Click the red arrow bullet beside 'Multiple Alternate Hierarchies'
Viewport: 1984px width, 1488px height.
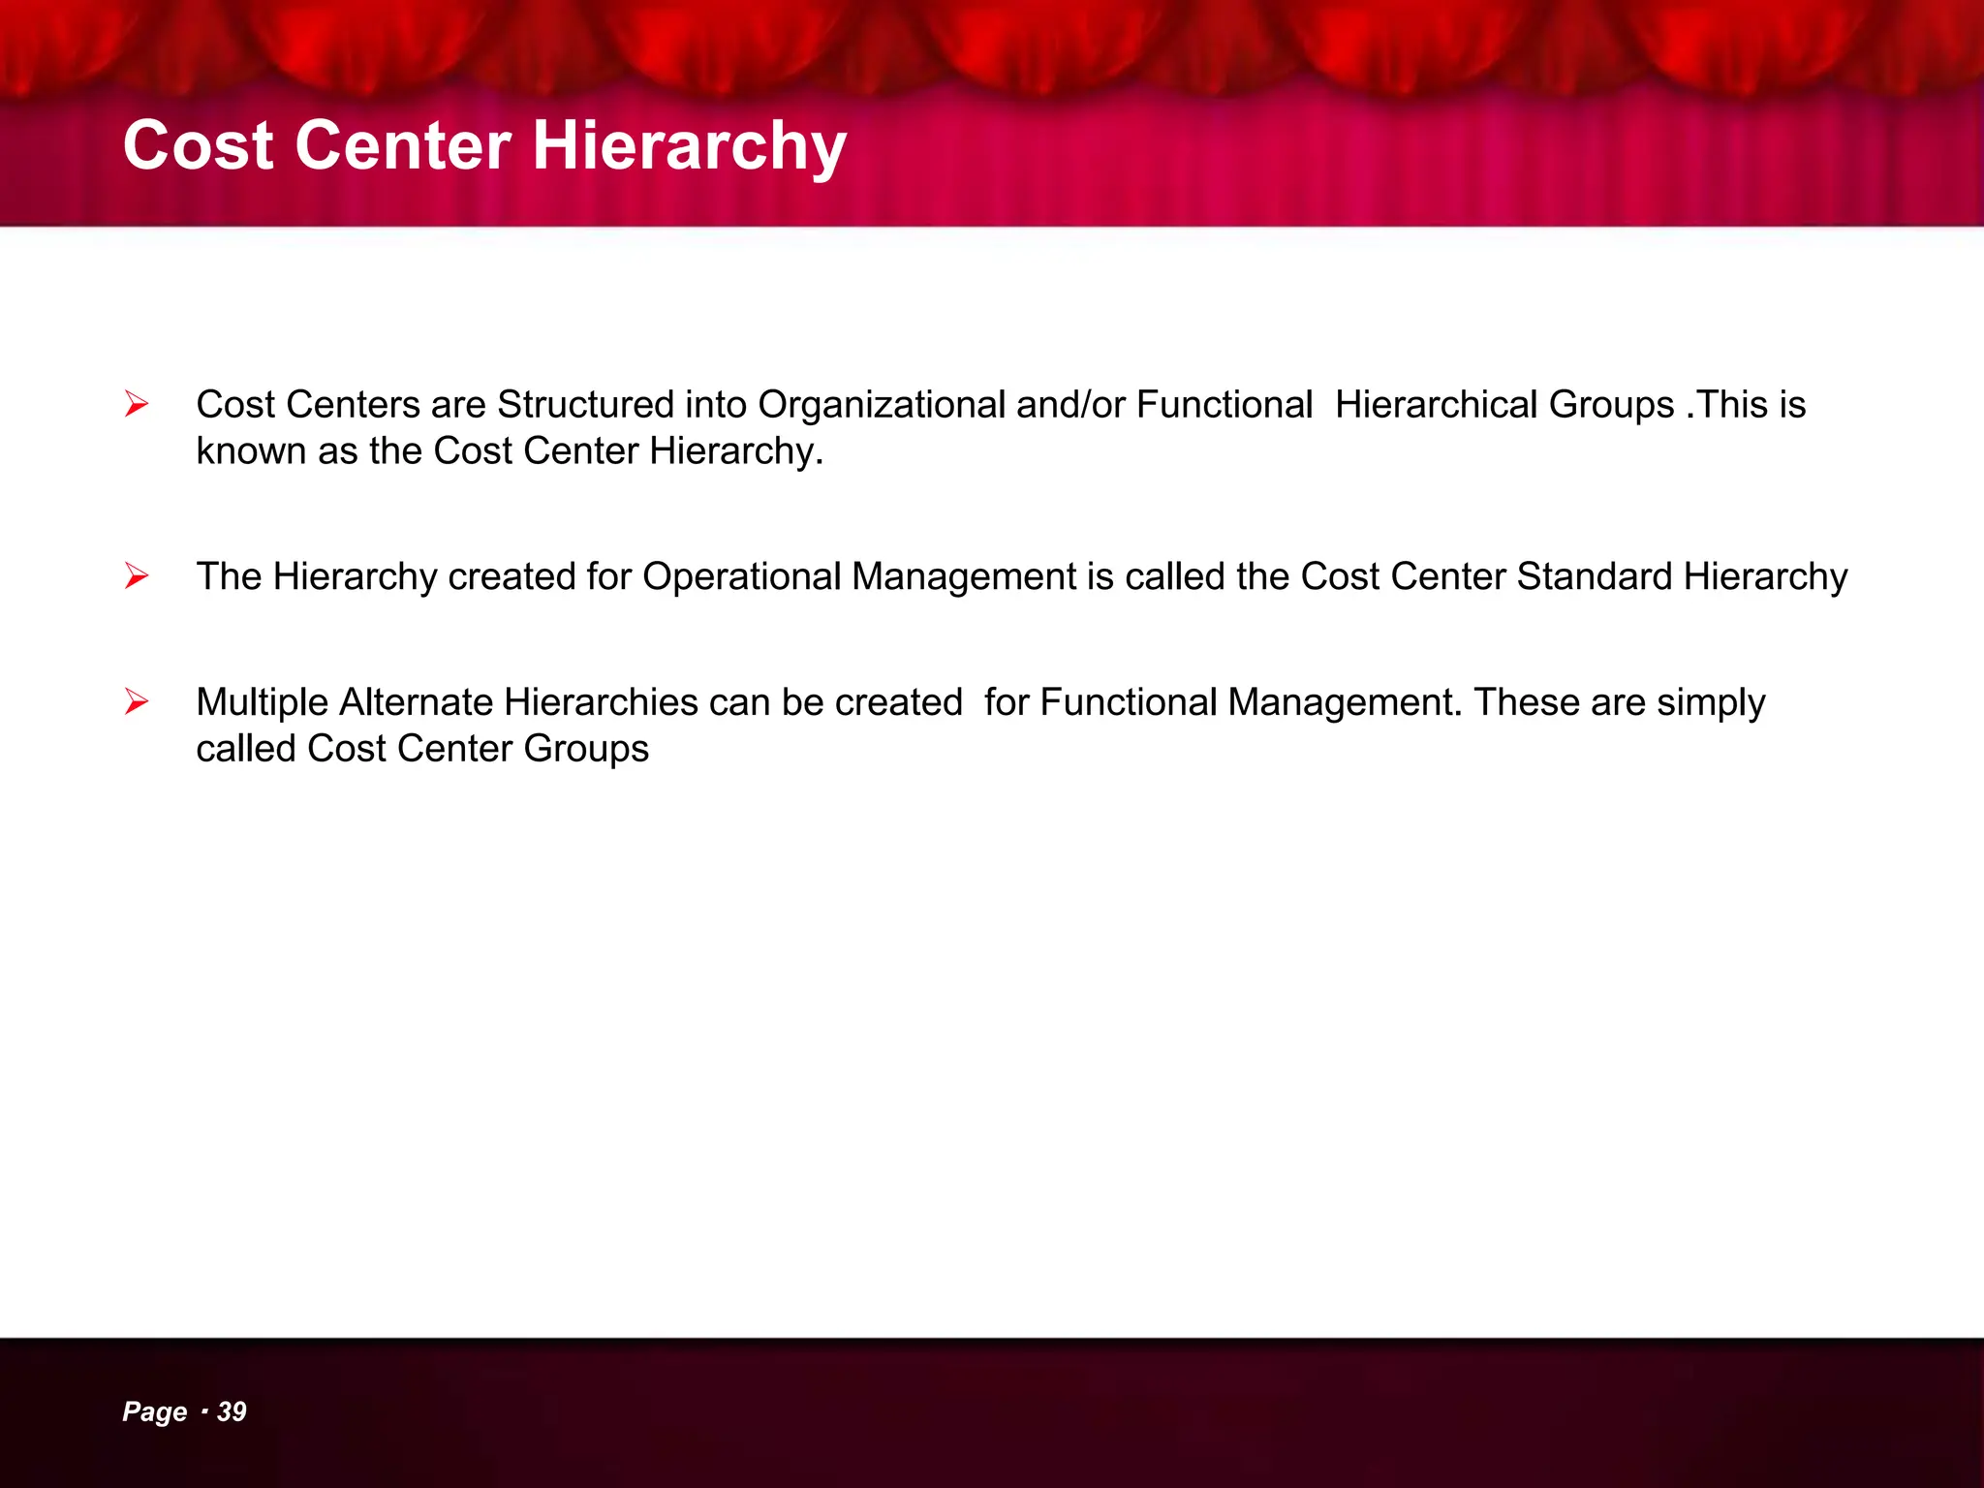click(x=137, y=701)
